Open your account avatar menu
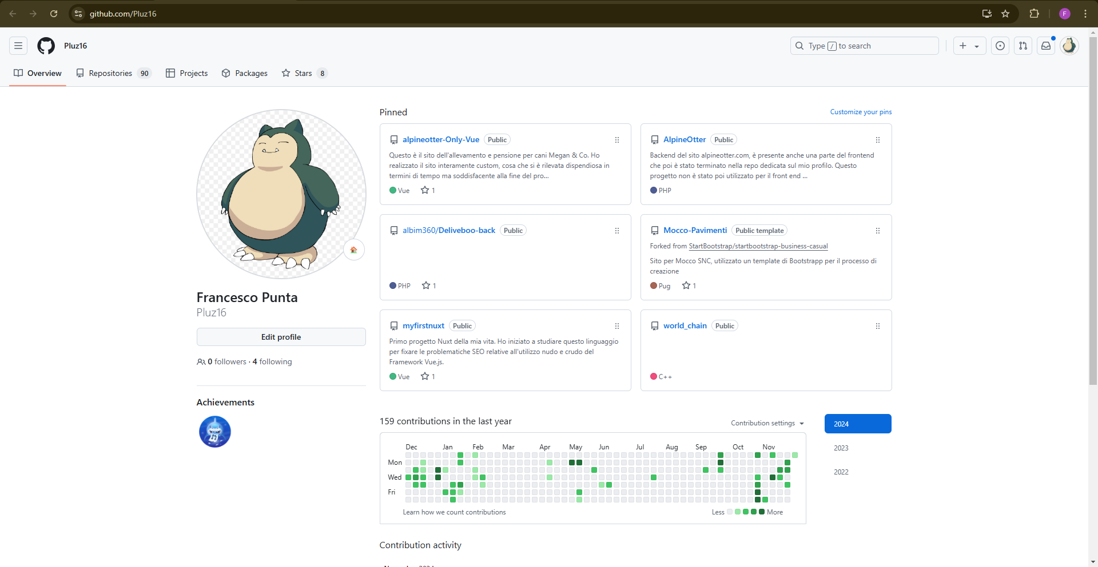 [1069, 46]
